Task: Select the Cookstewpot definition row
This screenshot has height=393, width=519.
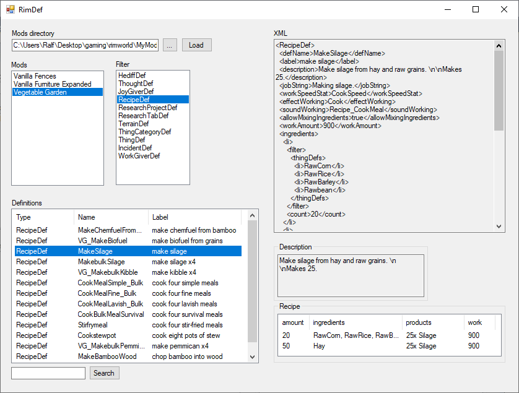Action: coord(128,335)
